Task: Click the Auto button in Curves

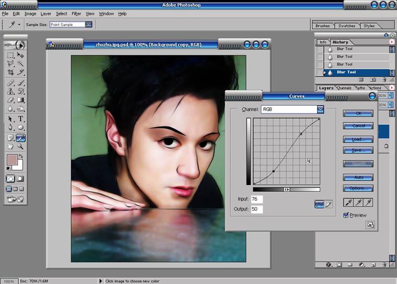Action: pyautogui.click(x=358, y=177)
